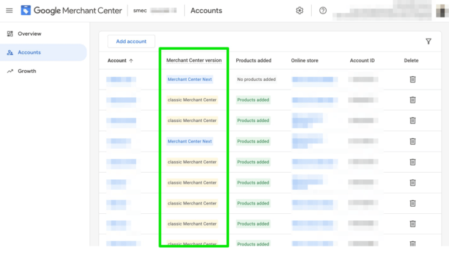The height and width of the screenshot is (253, 449).
Task: Click the Growth trend icon in sidebar
Action: point(10,71)
